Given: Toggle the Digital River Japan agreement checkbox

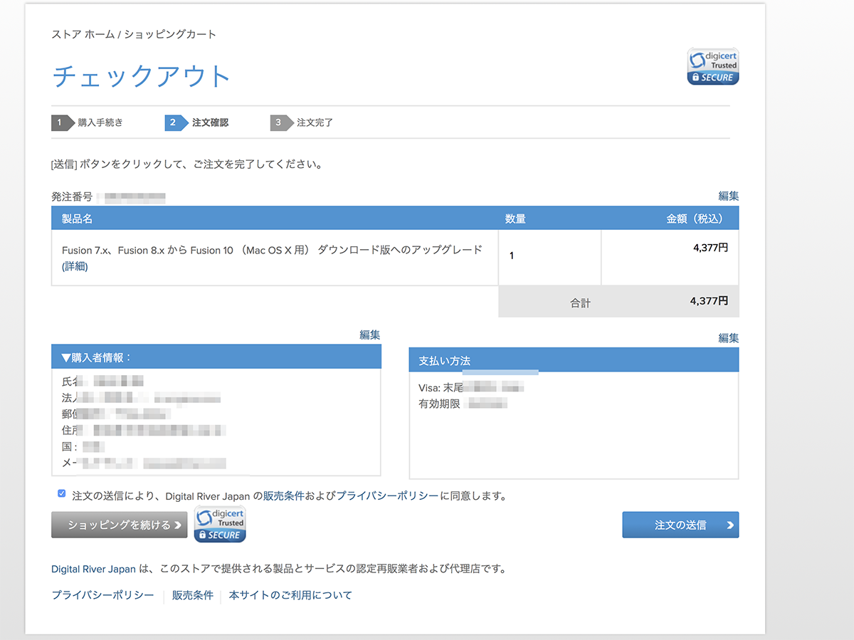Looking at the screenshot, I should [62, 493].
